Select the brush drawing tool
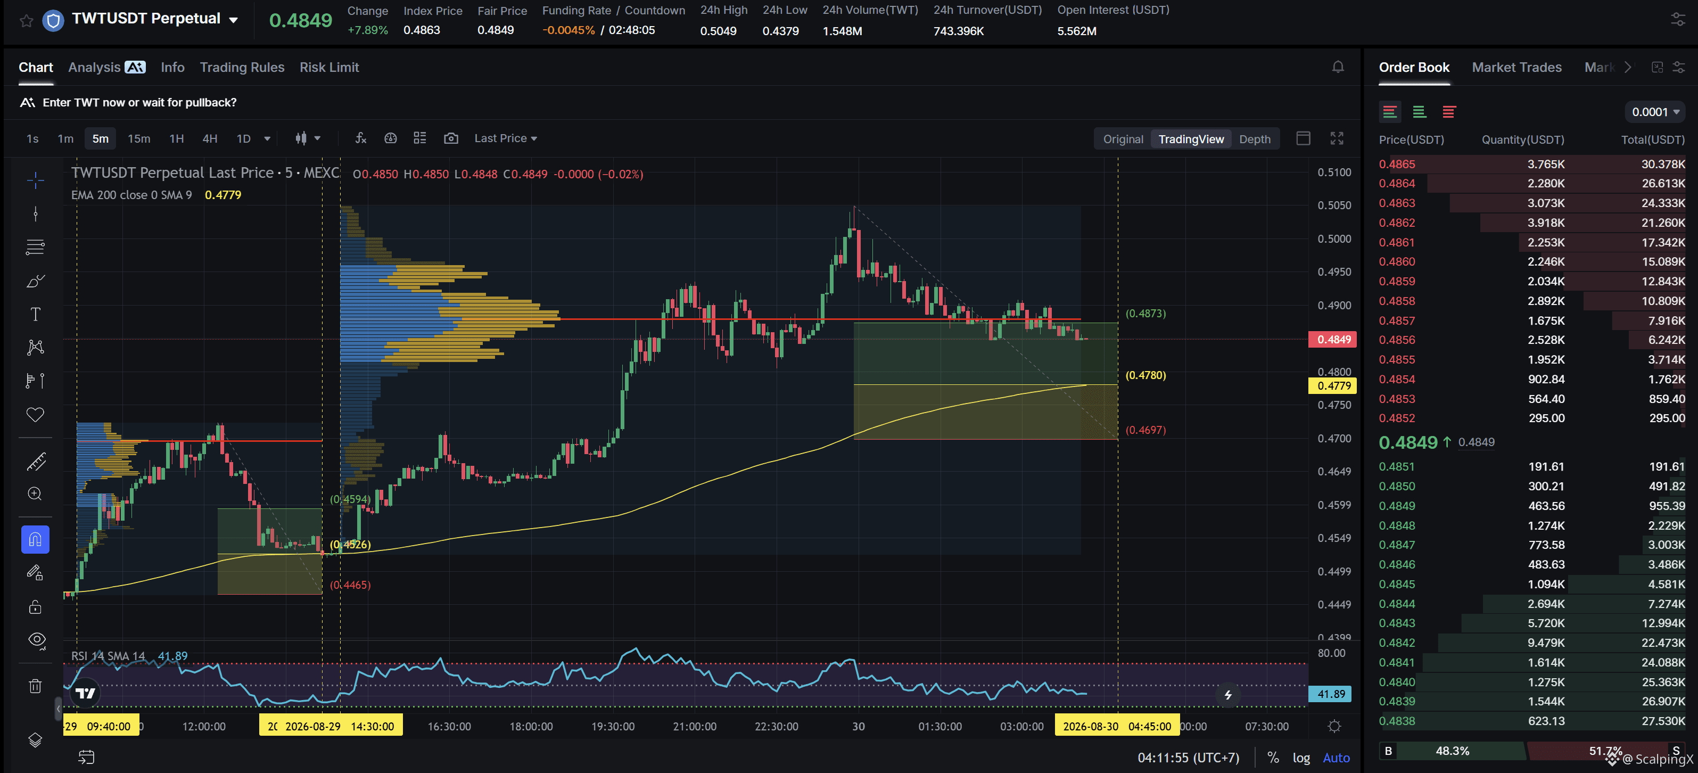This screenshot has height=773, width=1698. click(36, 281)
